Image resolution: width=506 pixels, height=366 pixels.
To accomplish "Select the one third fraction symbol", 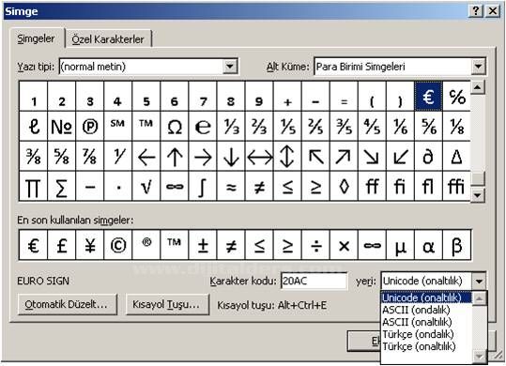I will 231,127.
